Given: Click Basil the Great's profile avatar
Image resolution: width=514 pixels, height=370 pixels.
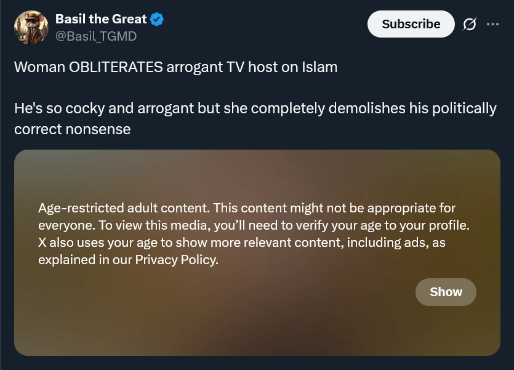Looking at the screenshot, I should pyautogui.click(x=31, y=28).
